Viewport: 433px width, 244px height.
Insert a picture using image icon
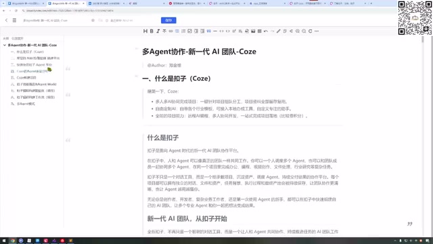pos(253,31)
